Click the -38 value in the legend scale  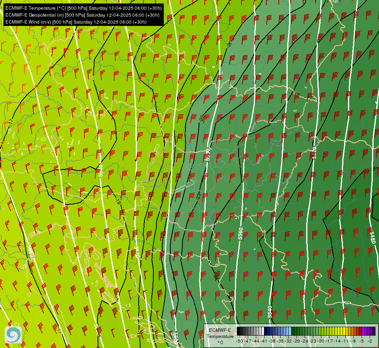click(x=272, y=341)
